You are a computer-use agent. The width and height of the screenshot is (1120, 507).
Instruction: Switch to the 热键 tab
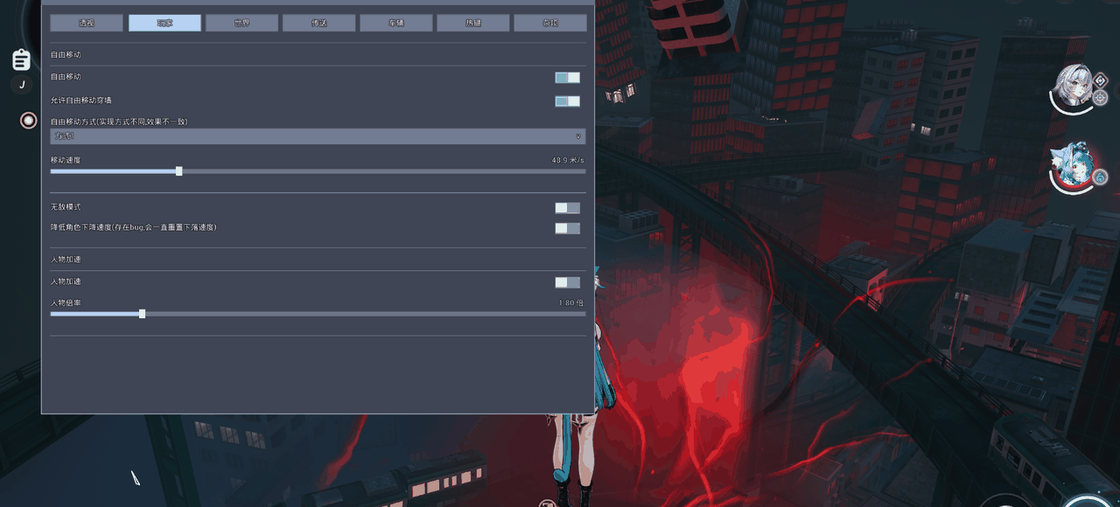472,23
